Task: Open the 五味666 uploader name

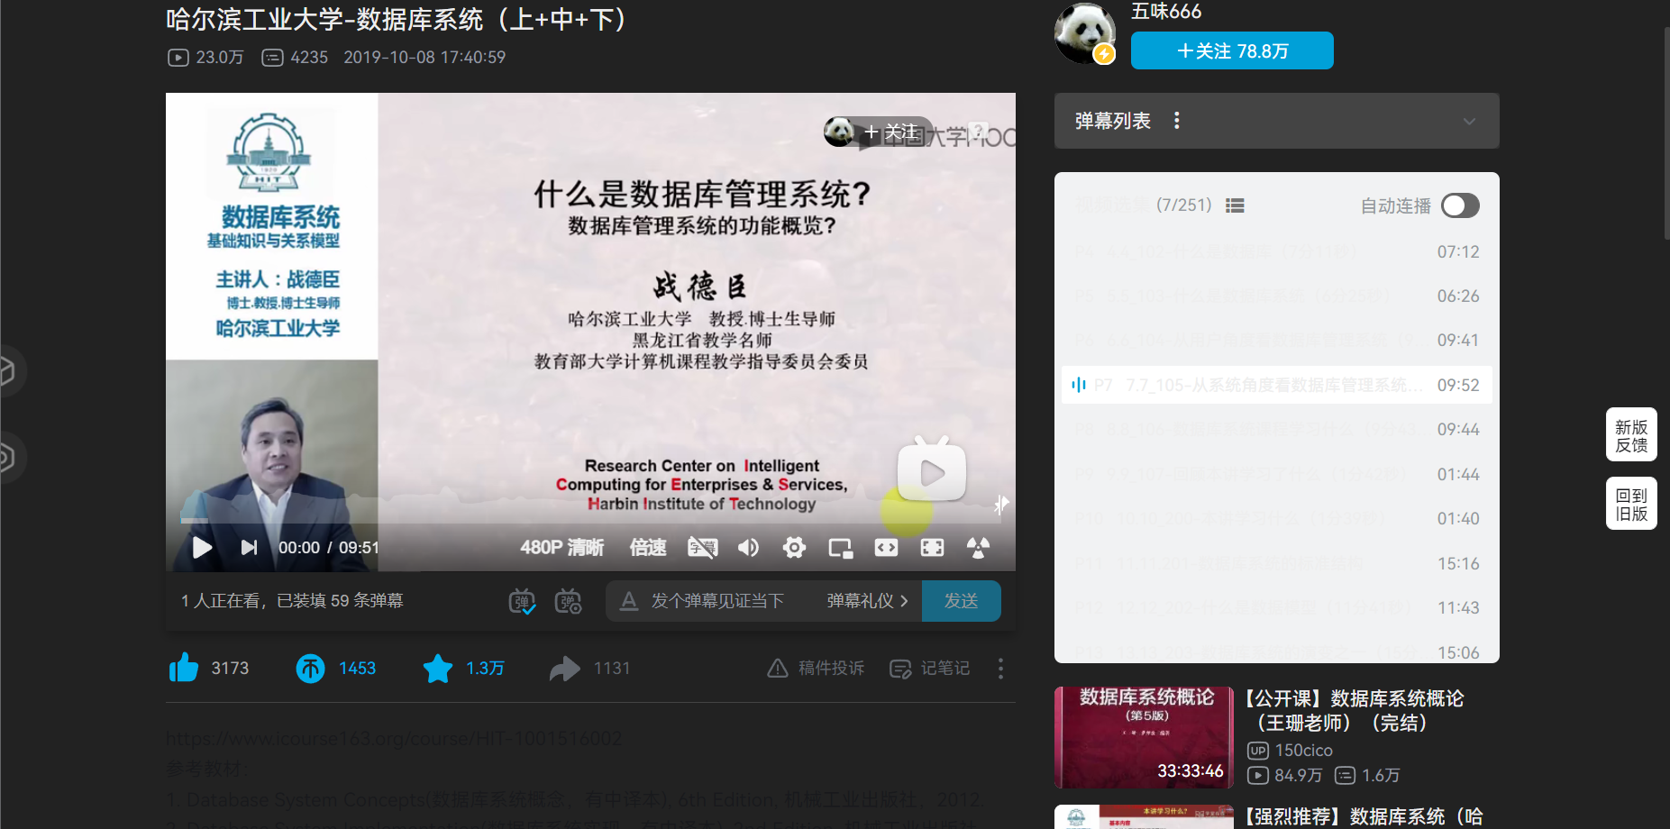Action: click(1166, 11)
